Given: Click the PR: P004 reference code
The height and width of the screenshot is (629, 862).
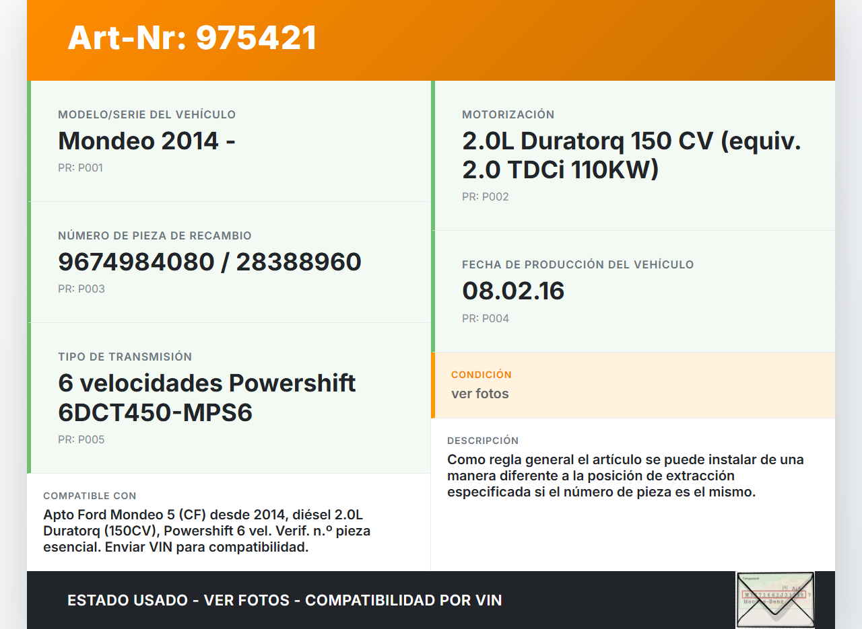Looking at the screenshot, I should (x=485, y=319).
